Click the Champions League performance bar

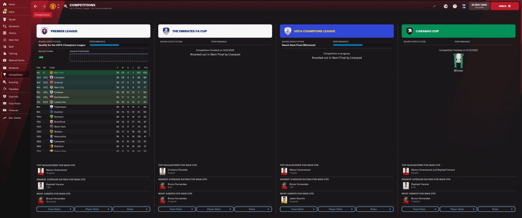coord(362,45)
